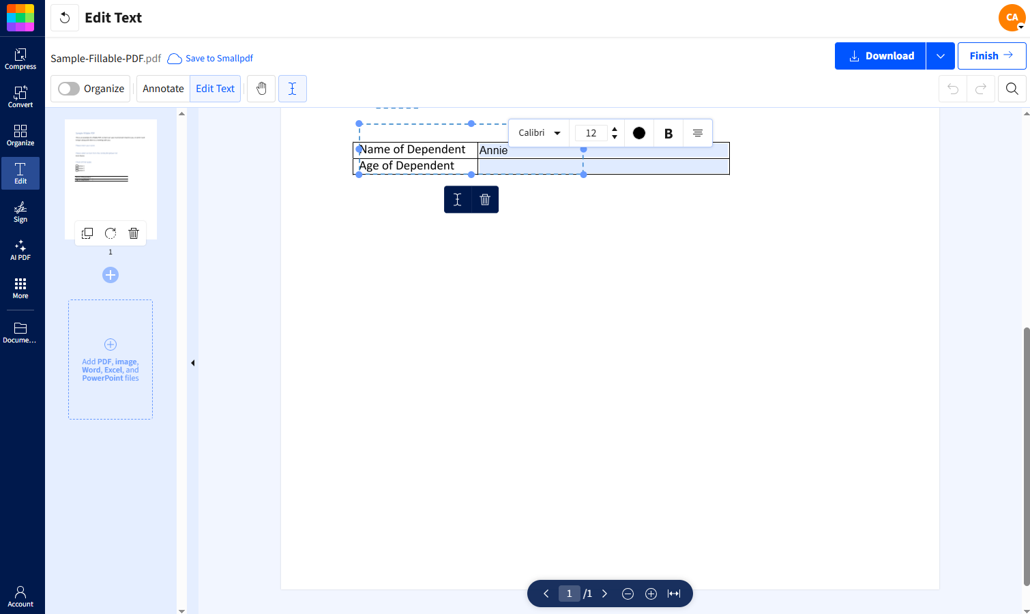Select the hand pan tool
1030x614 pixels.
[x=261, y=88]
